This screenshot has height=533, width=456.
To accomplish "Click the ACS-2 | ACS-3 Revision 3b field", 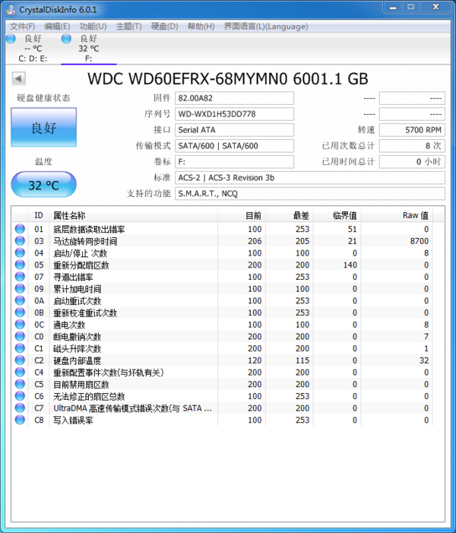I will click(310, 178).
